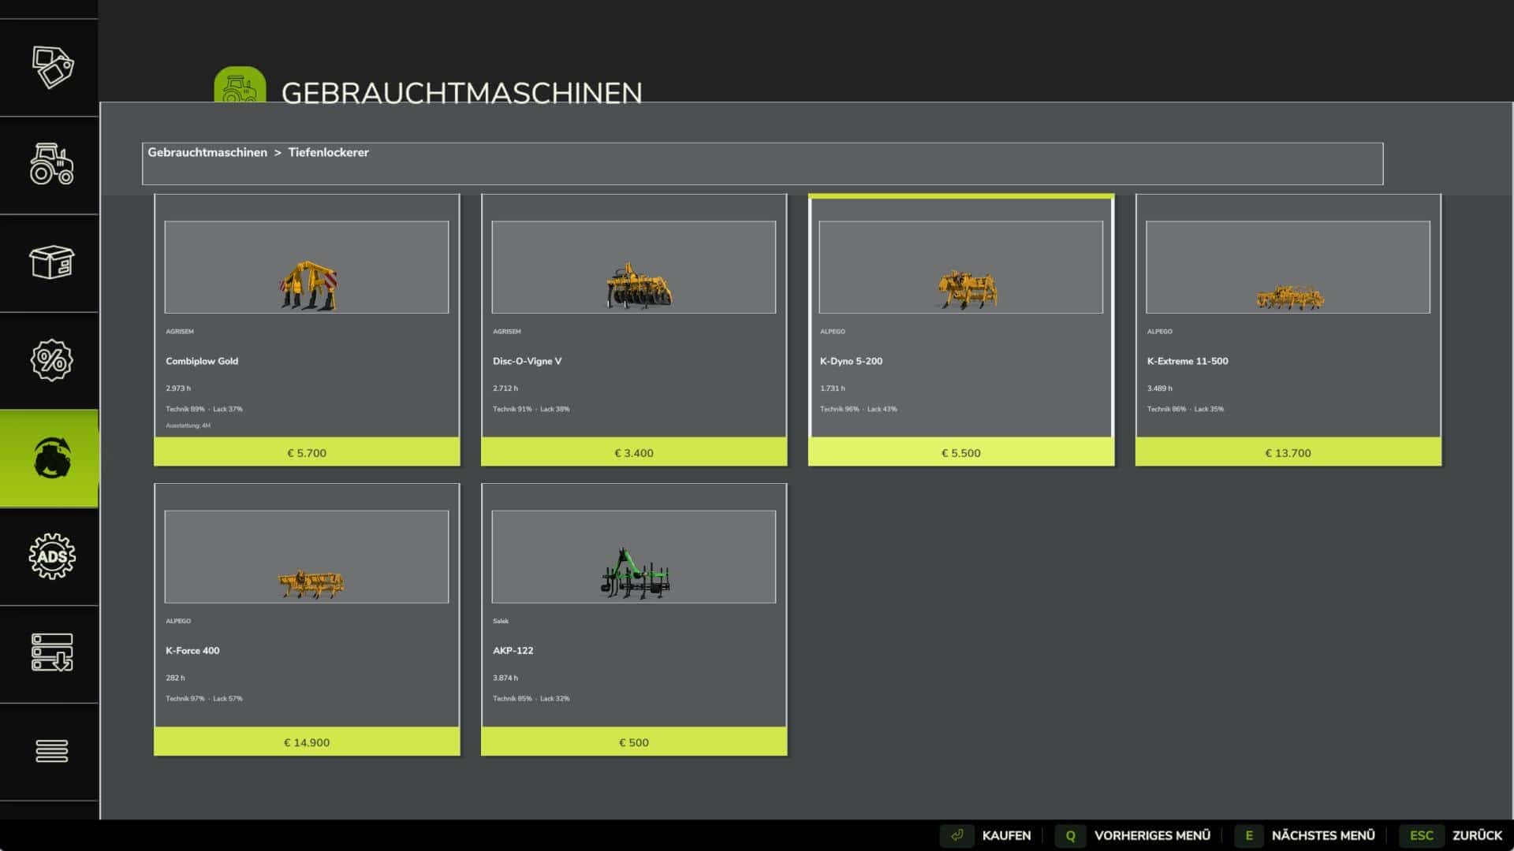The image size is (1514, 851).
Task: Select the K-Extreme 11-500 thumbnail image
Action: (x=1288, y=267)
